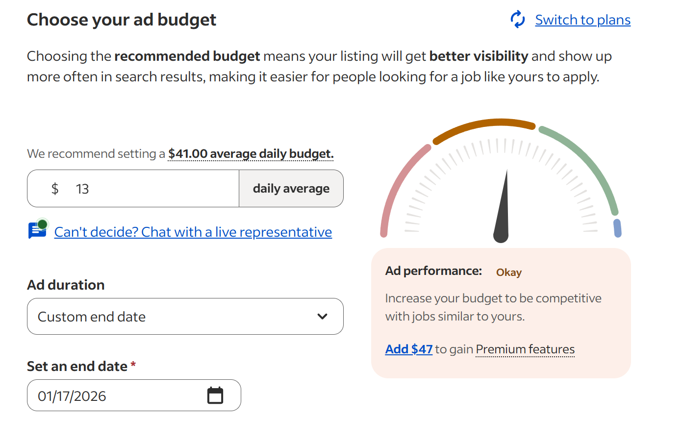Image resolution: width=683 pixels, height=444 pixels.
Task: Open the Ad duration 'Custom end date' dropdown
Action: pos(185,317)
